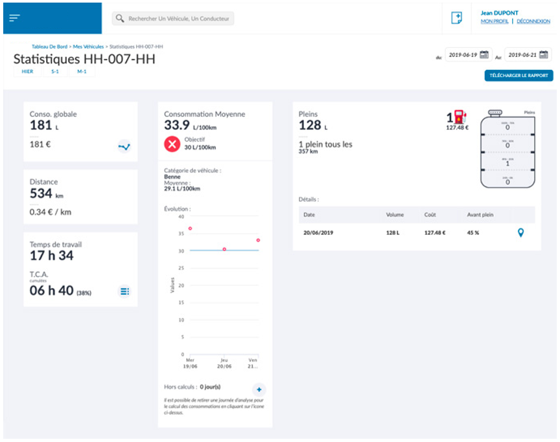
Task: Open the T.C.A. details list icon
Action: (x=124, y=291)
